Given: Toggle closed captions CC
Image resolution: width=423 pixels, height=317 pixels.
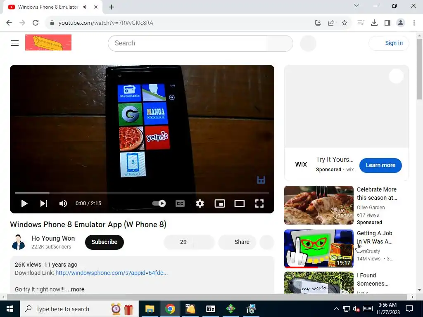Looking at the screenshot, I should tap(180, 203).
